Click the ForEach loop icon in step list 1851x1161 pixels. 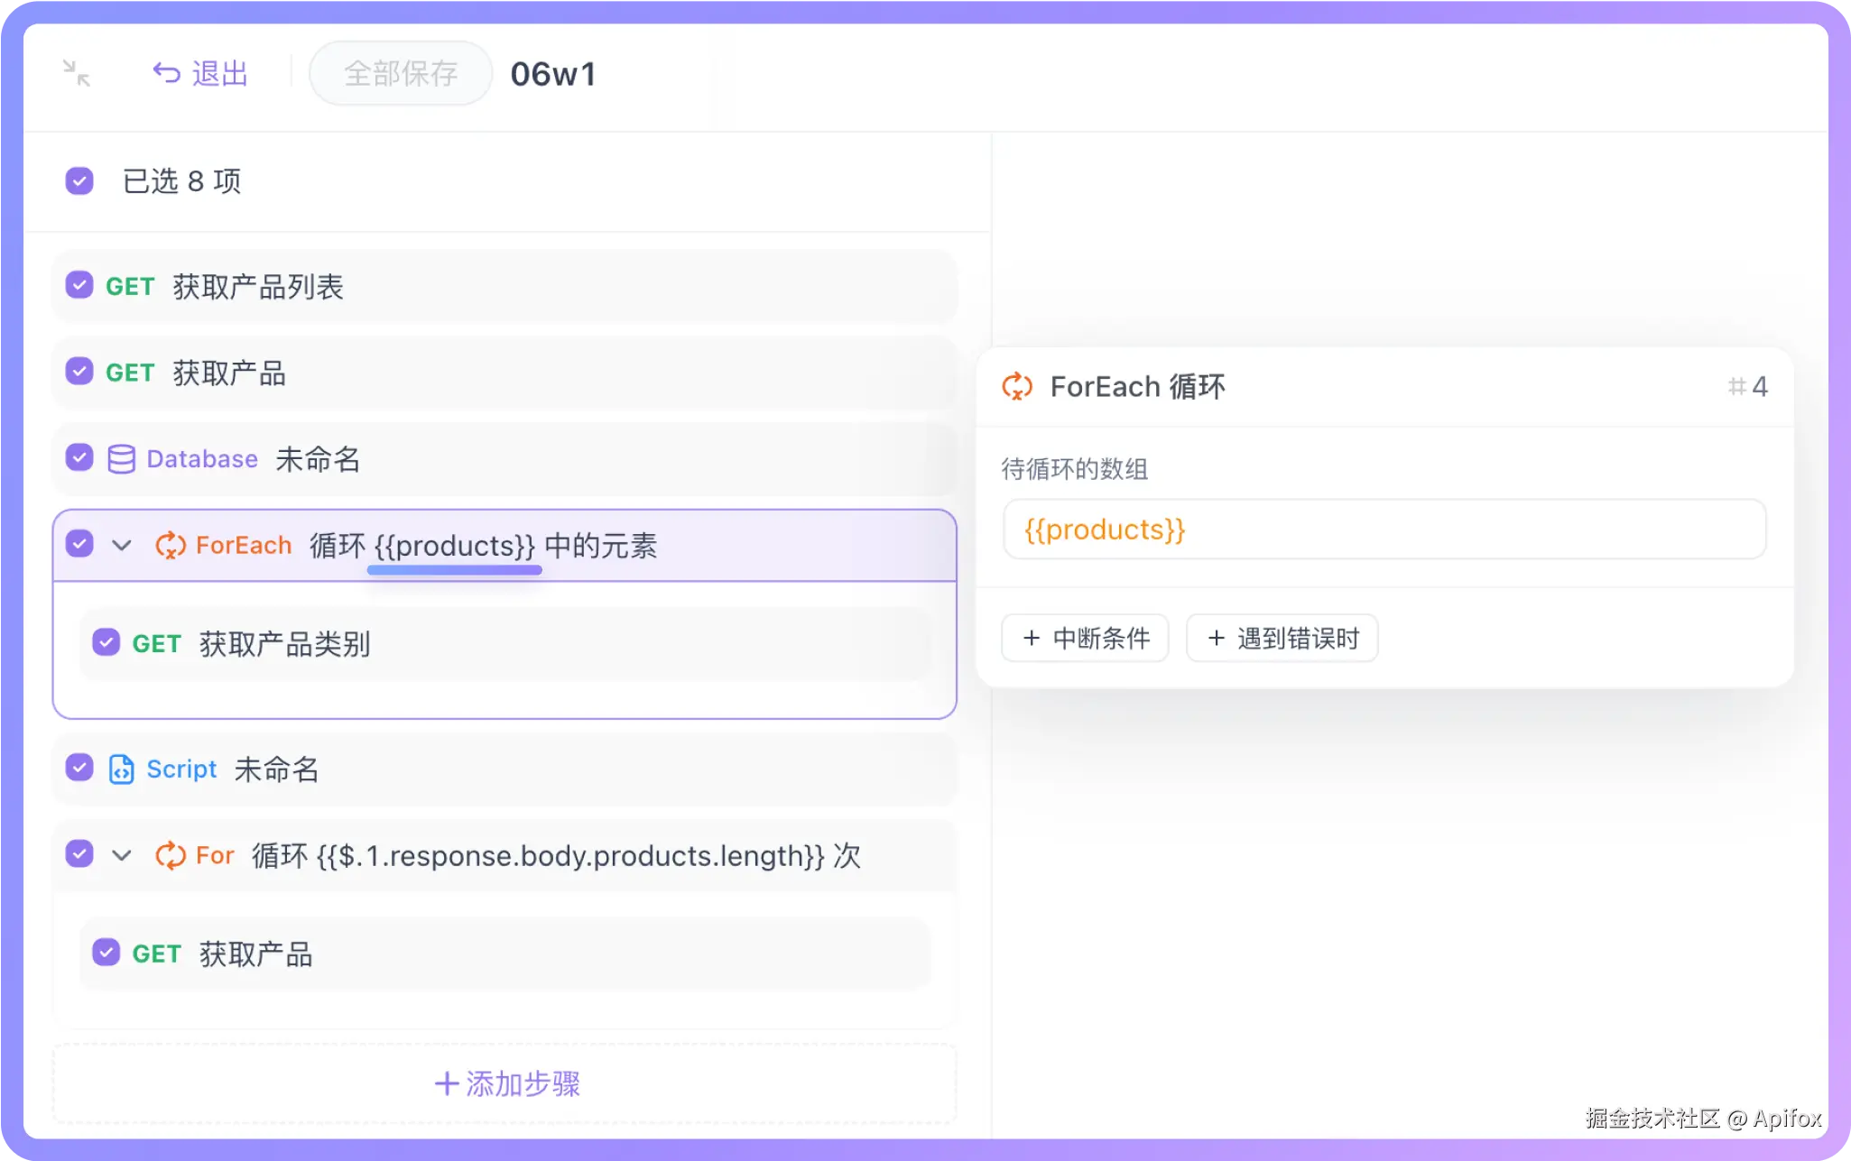tap(170, 546)
